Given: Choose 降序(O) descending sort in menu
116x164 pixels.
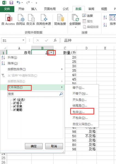Looking at the screenshot, I should coord(32,63).
